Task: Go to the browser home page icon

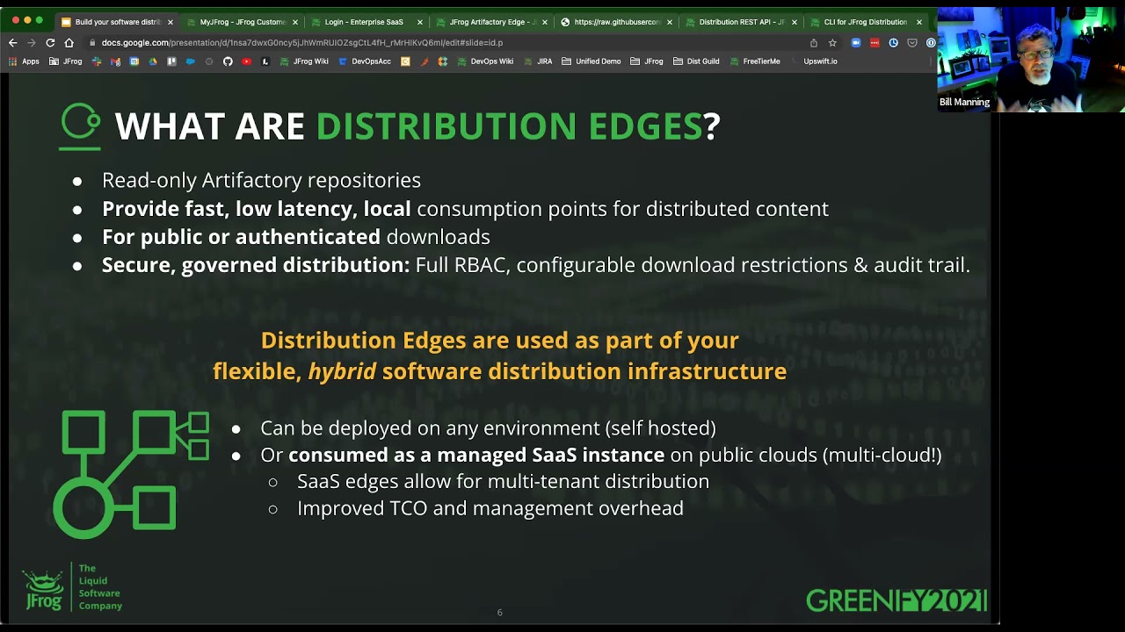Action: (69, 42)
